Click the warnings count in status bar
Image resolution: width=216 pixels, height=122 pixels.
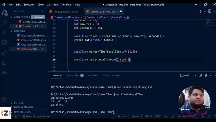point(17,117)
